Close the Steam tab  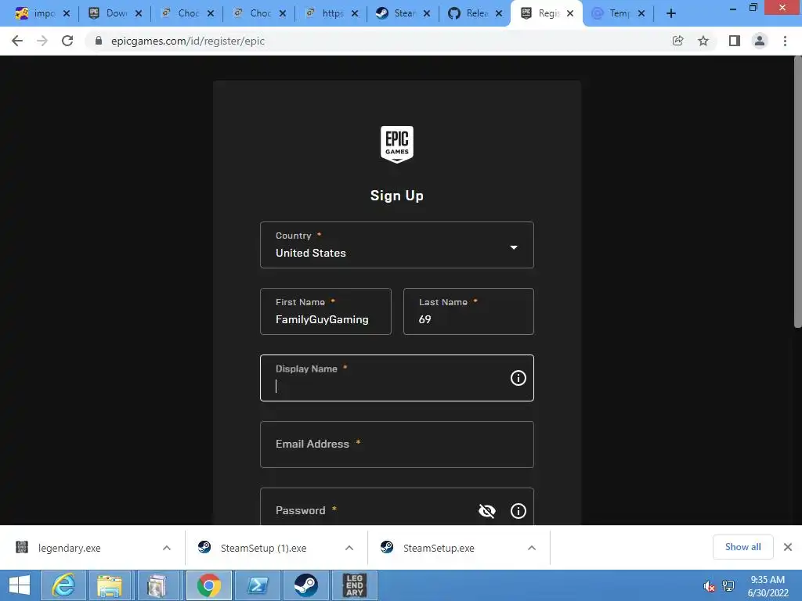(x=427, y=13)
